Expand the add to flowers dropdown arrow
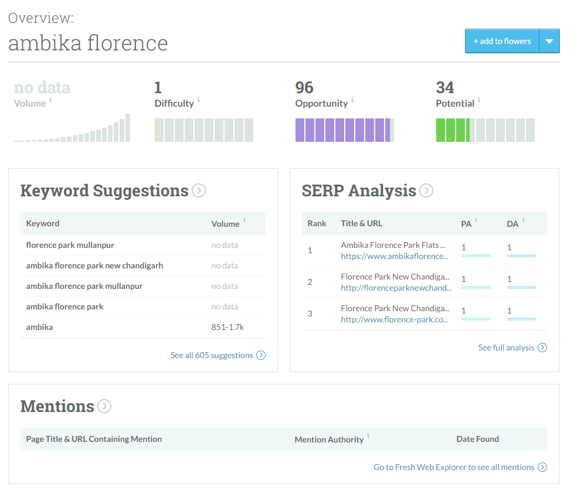The width and height of the screenshot is (574, 504). pyautogui.click(x=549, y=41)
